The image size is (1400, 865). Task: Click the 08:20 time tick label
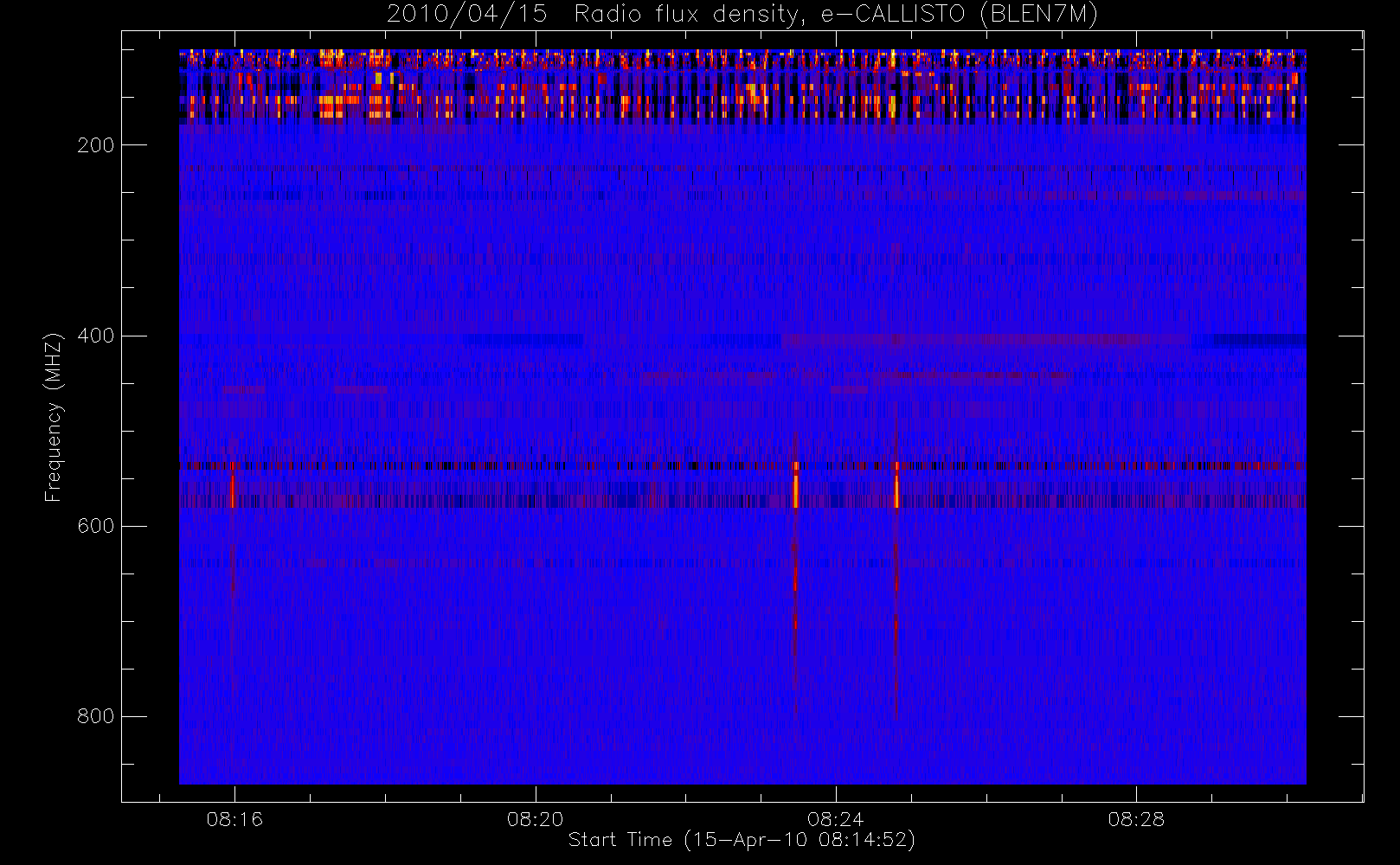[x=536, y=818]
